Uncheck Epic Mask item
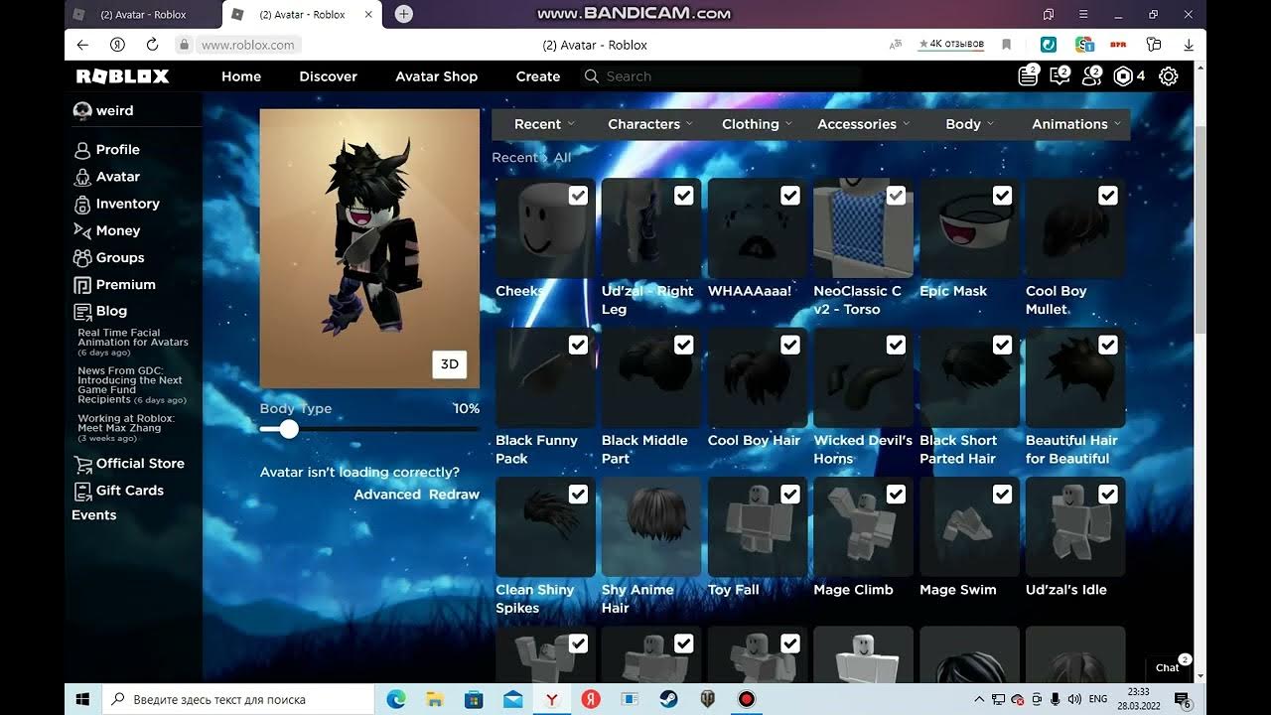1271x715 pixels. (1002, 196)
